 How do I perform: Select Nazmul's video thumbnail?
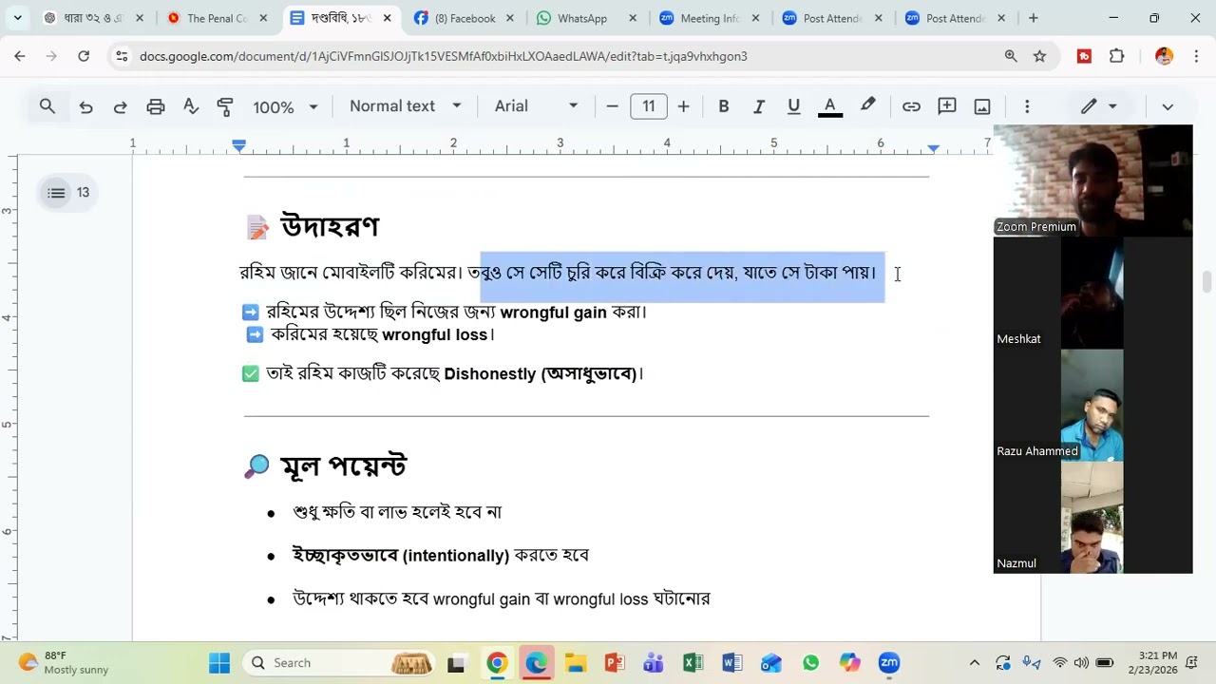tap(1092, 517)
